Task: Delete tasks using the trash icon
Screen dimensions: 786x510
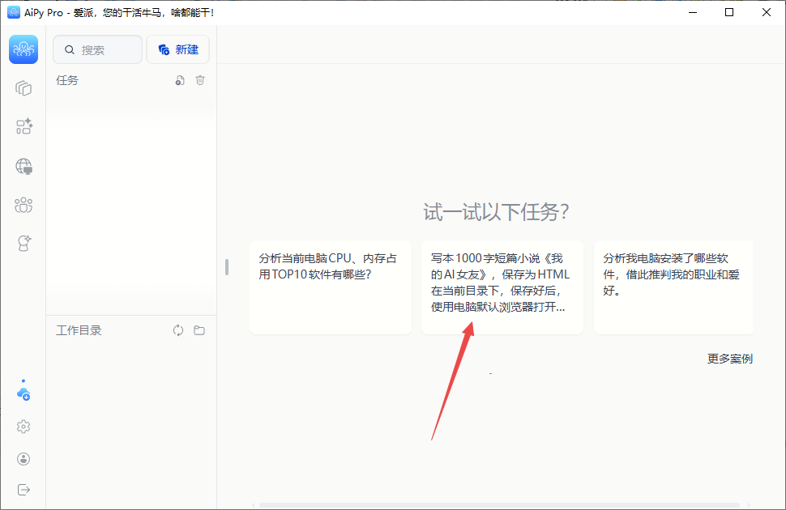Action: point(200,80)
